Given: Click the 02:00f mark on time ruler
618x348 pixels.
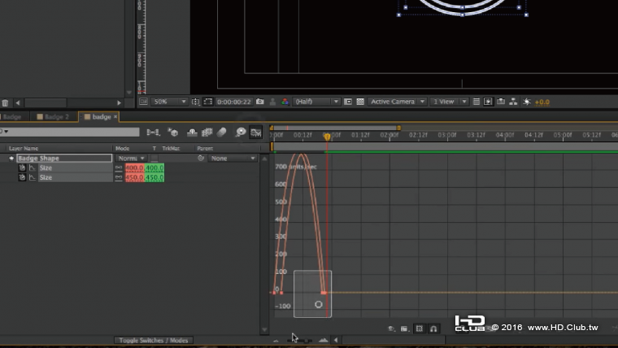Looking at the screenshot, I should click(390, 135).
